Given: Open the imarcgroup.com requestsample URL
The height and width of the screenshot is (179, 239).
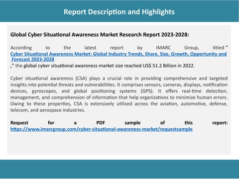Looking at the screenshot, I should click(x=102, y=129).
